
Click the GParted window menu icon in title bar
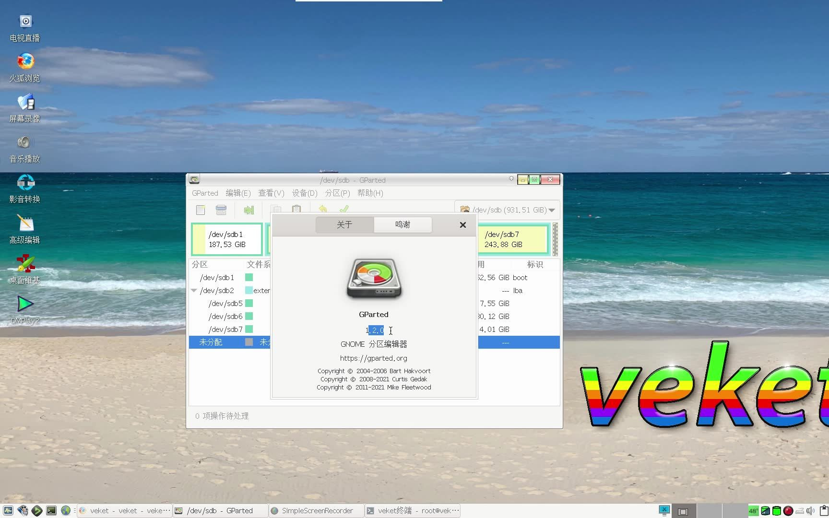[x=194, y=180]
